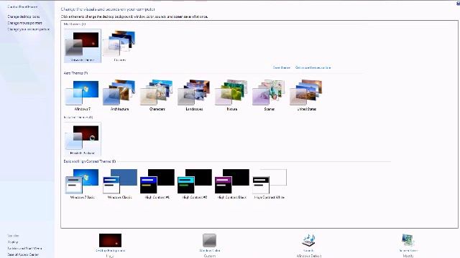Open the Display link in See also

[13, 242]
